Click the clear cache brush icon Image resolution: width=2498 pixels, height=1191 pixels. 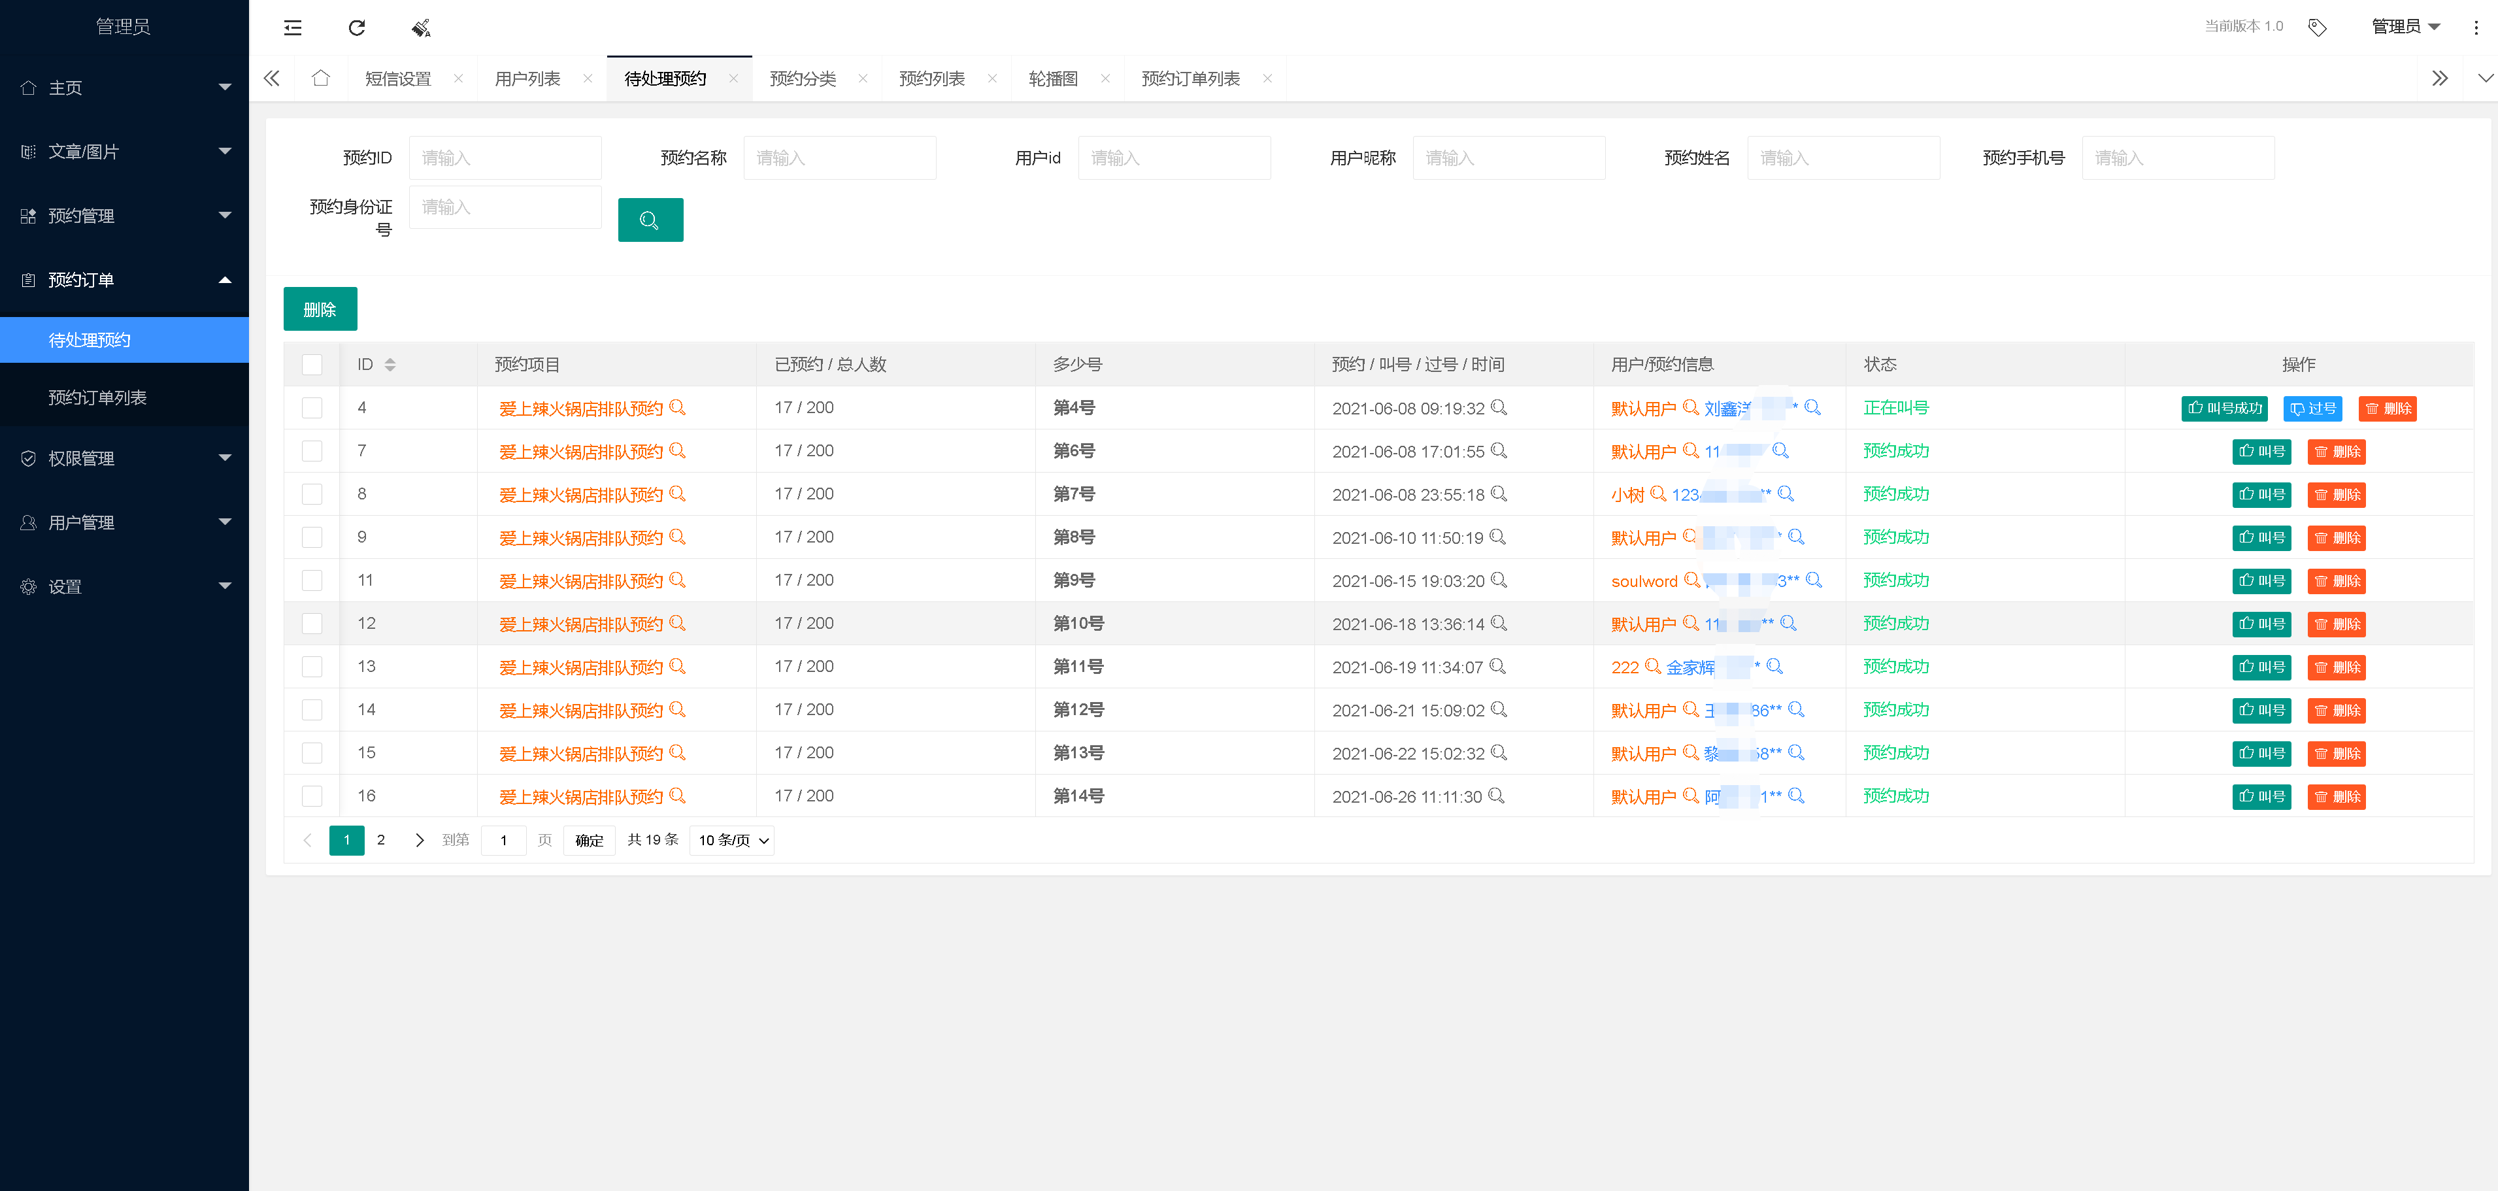pos(421,27)
